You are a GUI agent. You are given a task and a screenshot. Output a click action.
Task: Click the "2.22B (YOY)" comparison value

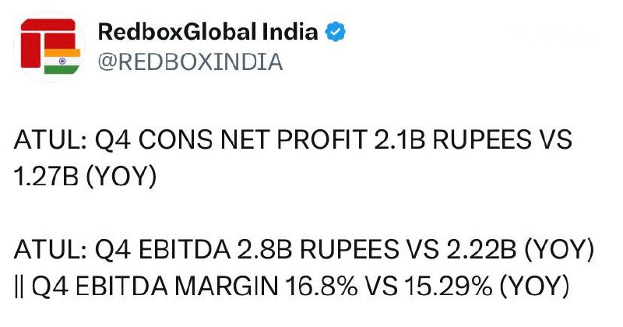pyautogui.click(x=506, y=253)
